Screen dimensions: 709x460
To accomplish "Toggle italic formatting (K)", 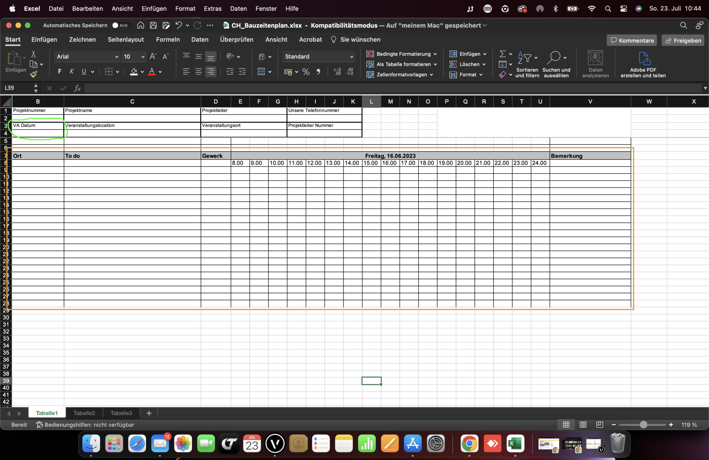I will click(x=72, y=72).
